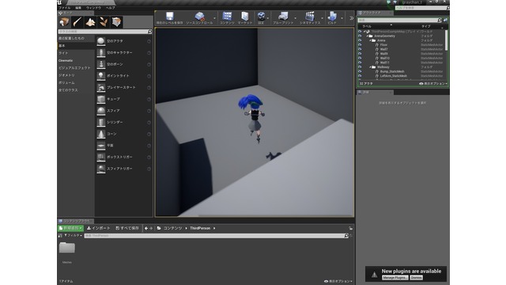Select the Foliage mode icon
Viewport: 506px width, 285px height.
point(104,22)
